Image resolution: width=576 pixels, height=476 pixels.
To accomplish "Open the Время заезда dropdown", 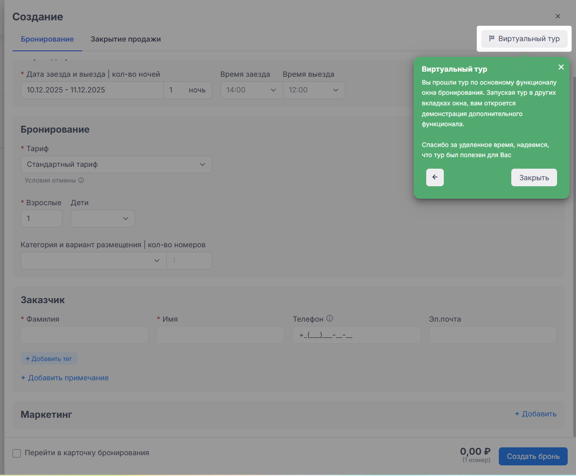I will (251, 90).
